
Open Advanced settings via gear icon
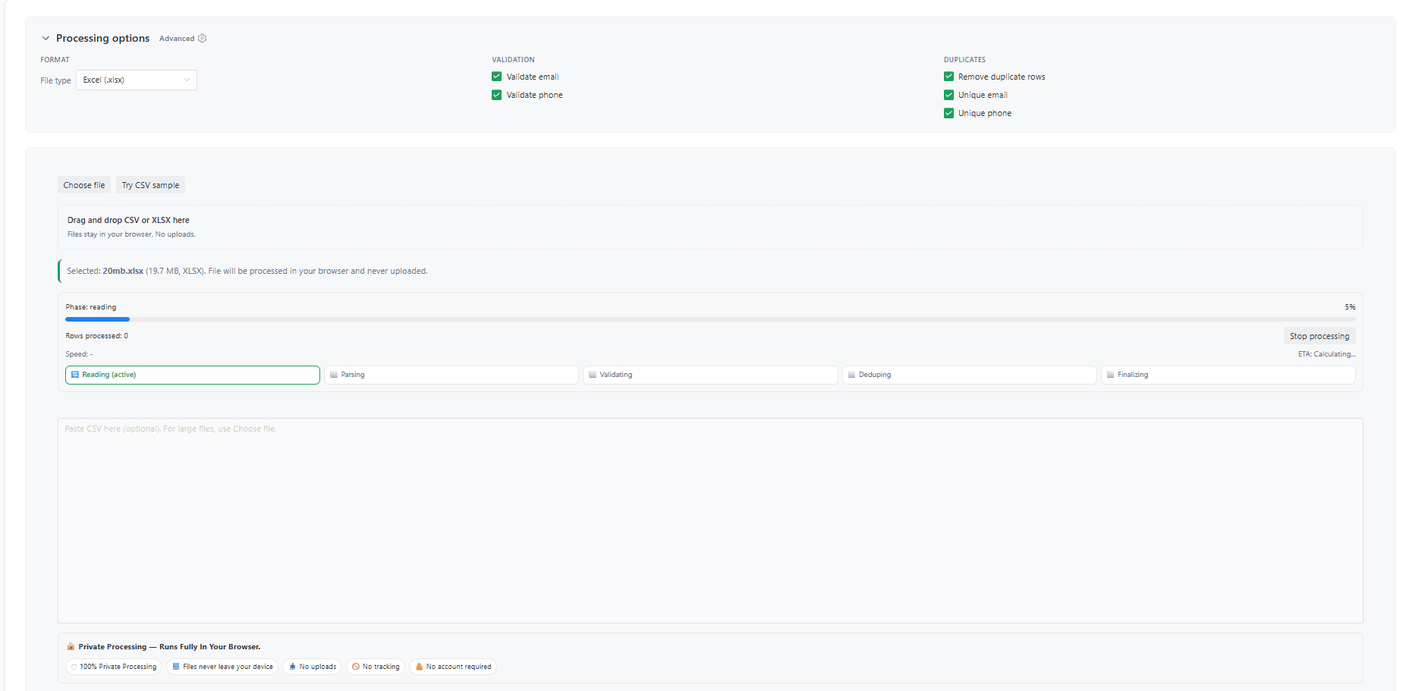[x=202, y=38]
